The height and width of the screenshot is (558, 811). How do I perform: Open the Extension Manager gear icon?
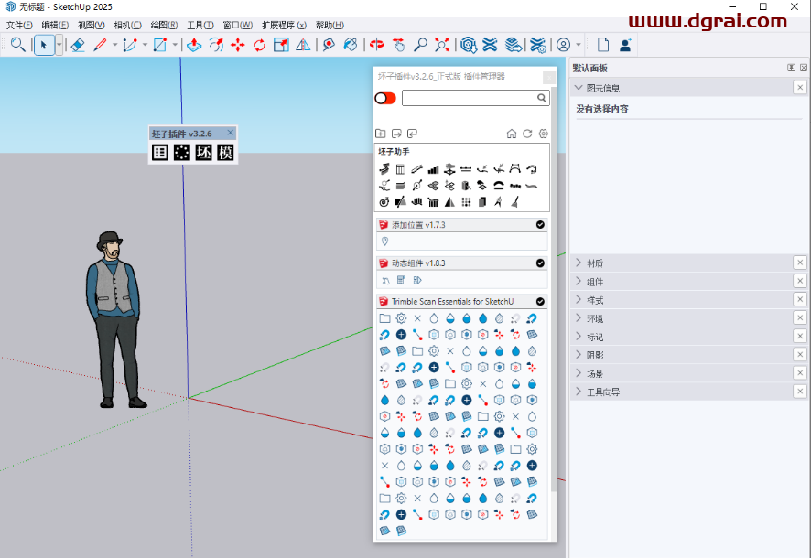pyautogui.click(x=537, y=45)
